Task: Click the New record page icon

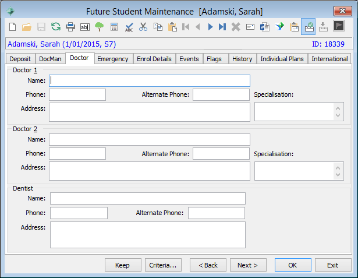Action: pos(13,27)
